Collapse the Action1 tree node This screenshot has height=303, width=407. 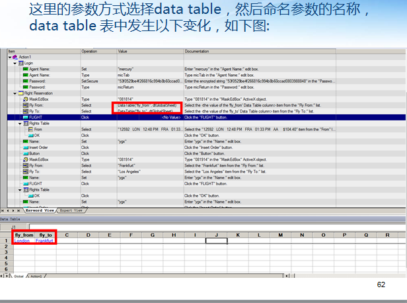coord(10,57)
